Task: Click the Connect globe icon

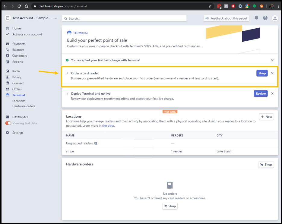Action: [7, 83]
